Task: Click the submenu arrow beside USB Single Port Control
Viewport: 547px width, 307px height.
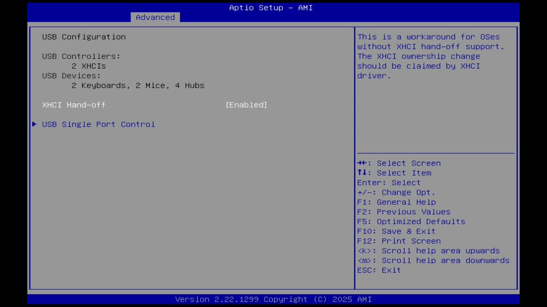Action: coord(34,124)
